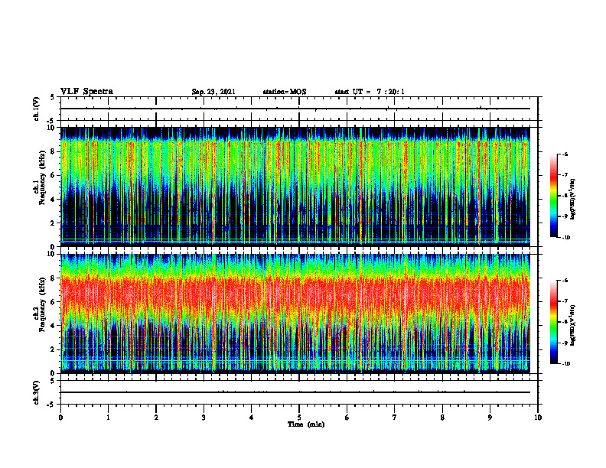This screenshot has height=468, width=606.
Task: Click the ch.1 colorbar label '-6'
Action: coord(565,154)
